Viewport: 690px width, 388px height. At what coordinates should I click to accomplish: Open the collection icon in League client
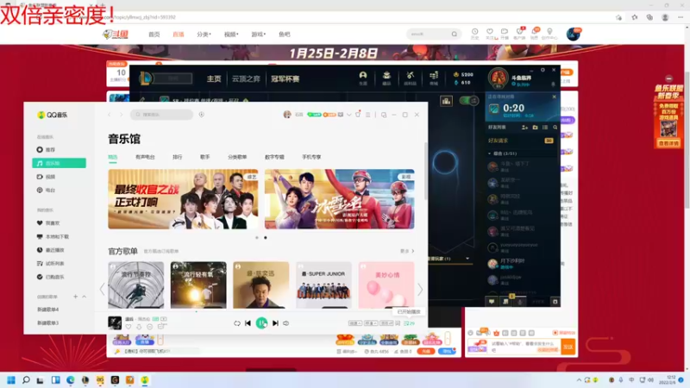(386, 78)
